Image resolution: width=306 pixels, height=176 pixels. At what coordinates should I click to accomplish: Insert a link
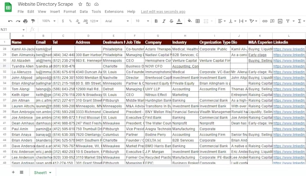(265, 21)
